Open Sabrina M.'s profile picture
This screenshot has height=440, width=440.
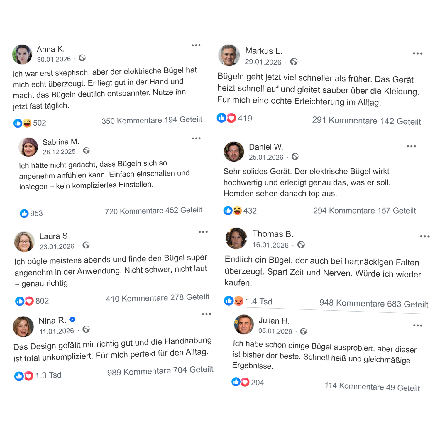28,147
